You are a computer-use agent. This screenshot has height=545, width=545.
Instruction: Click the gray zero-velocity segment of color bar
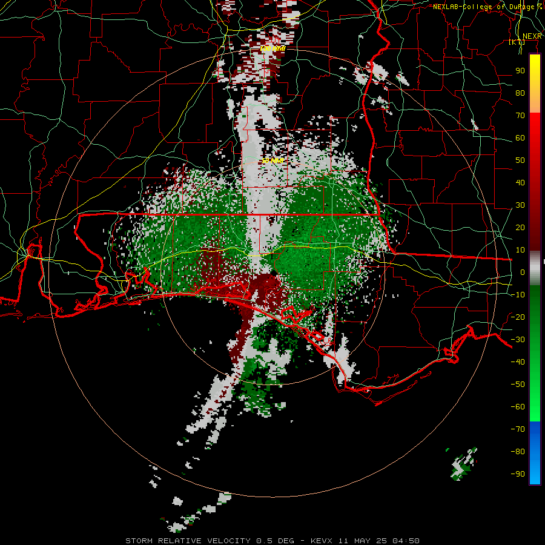click(x=535, y=268)
